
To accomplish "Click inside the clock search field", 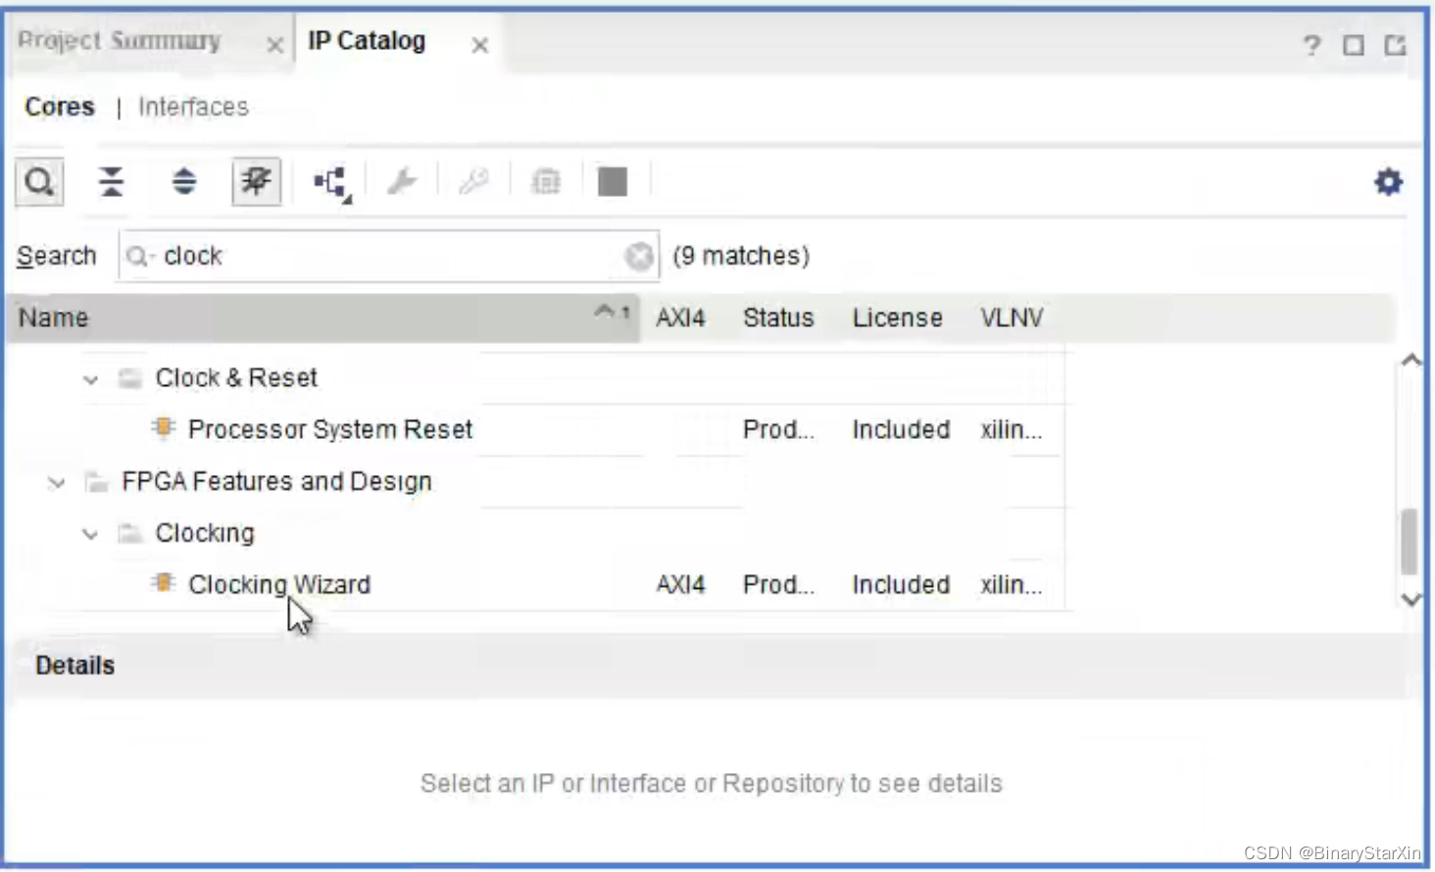I will [388, 257].
